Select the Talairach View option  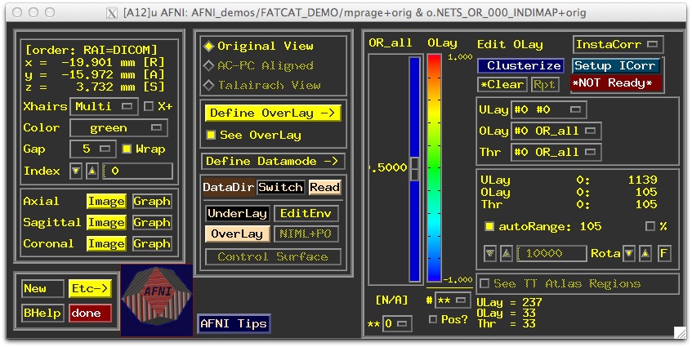[x=261, y=85]
